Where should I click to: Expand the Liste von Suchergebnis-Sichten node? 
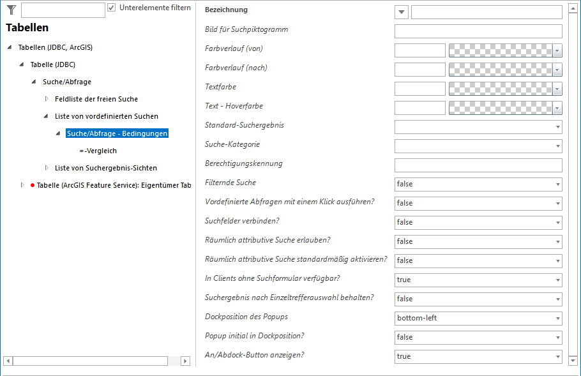pyautogui.click(x=45, y=168)
